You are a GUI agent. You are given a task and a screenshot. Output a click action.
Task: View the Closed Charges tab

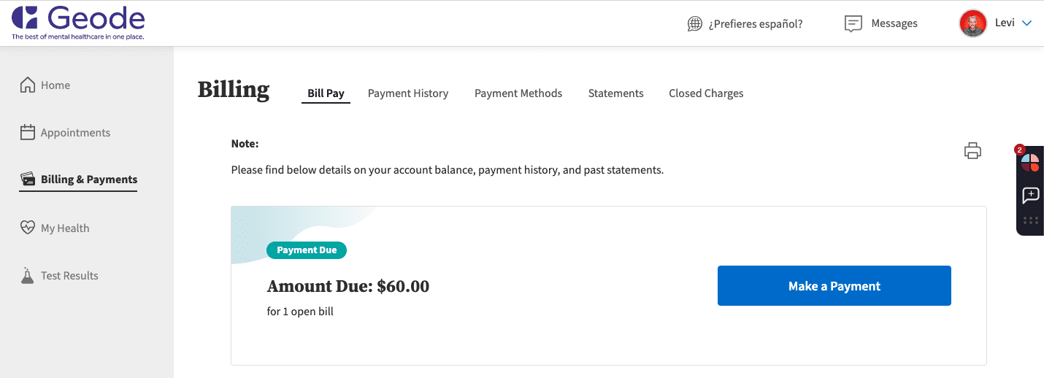(x=706, y=93)
